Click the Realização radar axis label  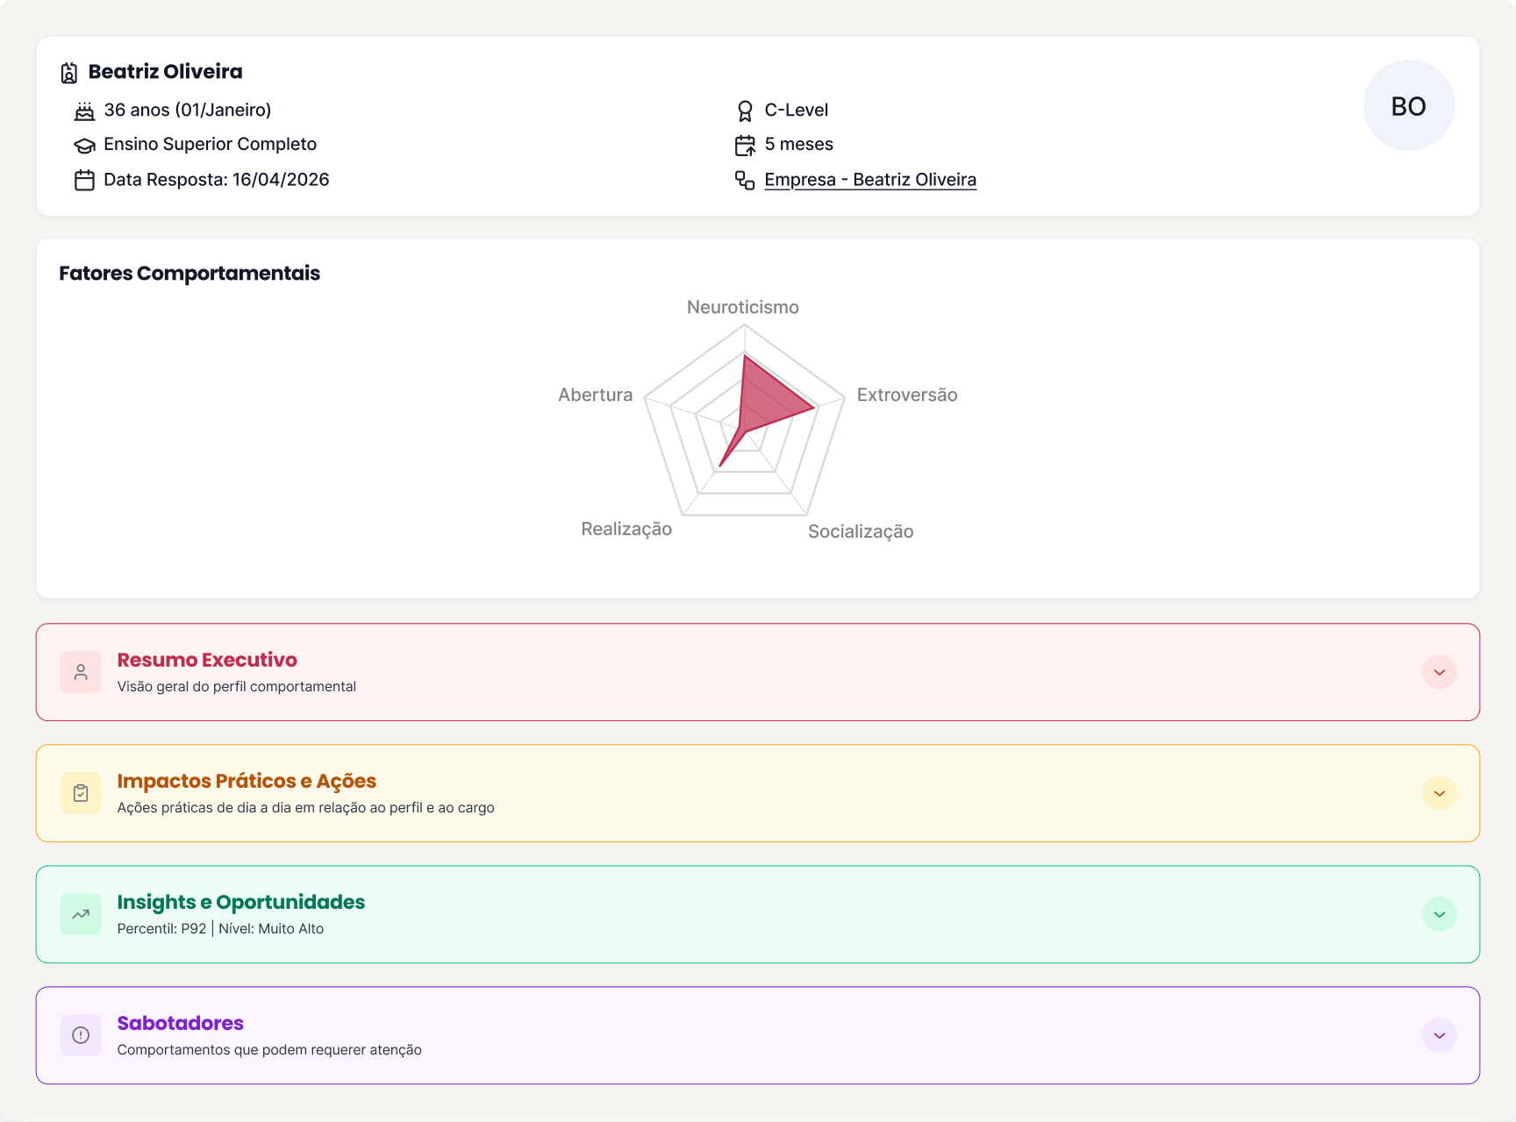click(x=626, y=529)
